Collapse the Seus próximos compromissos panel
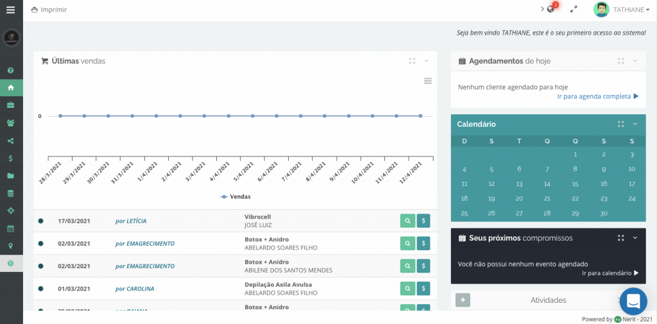This screenshot has width=657, height=324. click(635, 238)
